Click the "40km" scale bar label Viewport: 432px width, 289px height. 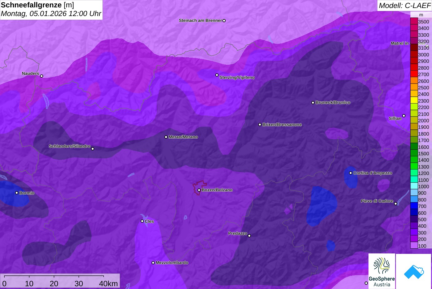click(x=108, y=284)
